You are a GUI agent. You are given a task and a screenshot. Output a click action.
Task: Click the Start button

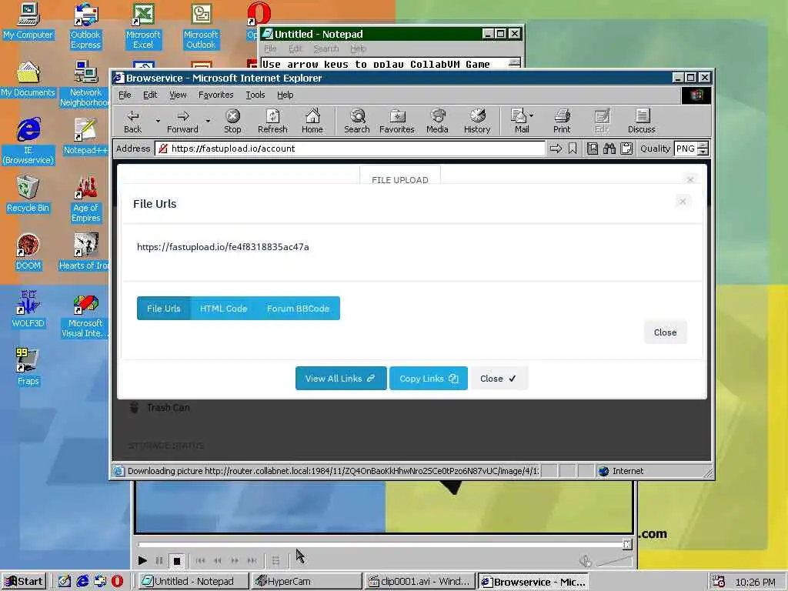pyautogui.click(x=23, y=582)
